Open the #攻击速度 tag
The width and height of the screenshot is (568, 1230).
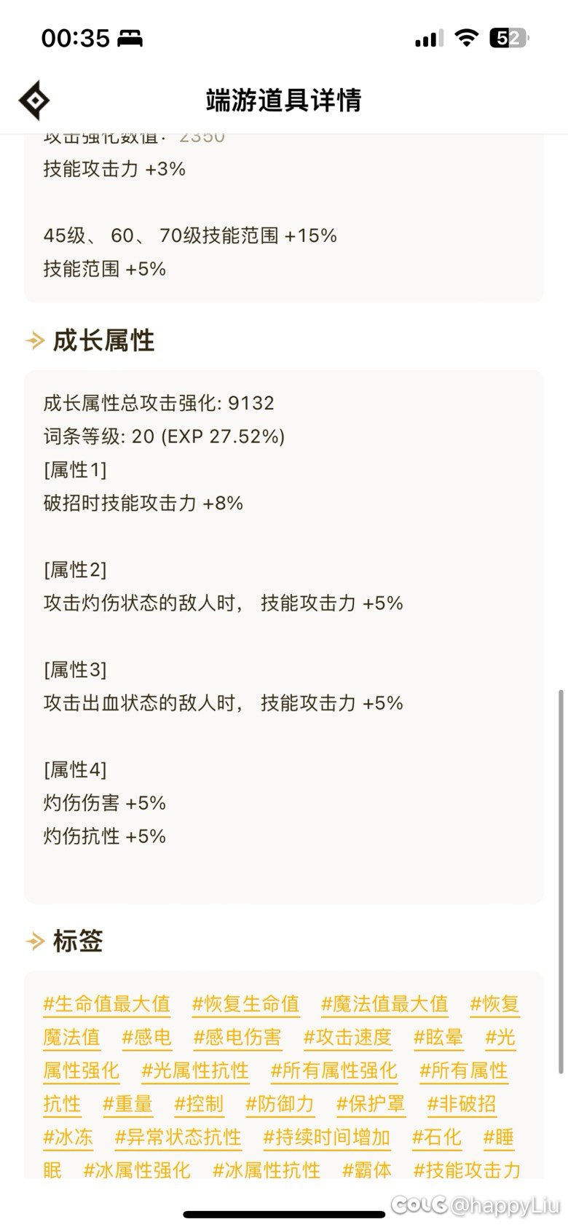pyautogui.click(x=347, y=1038)
